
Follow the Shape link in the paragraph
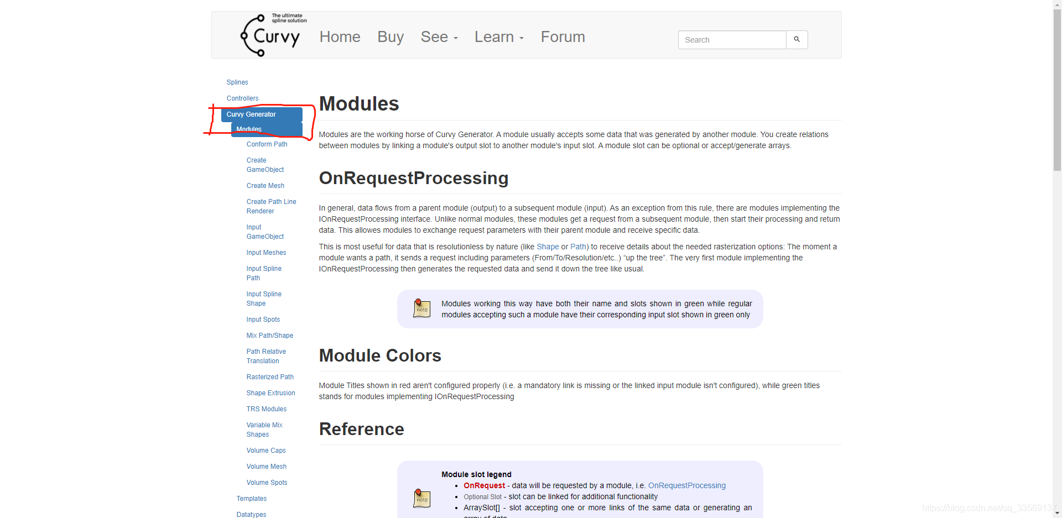point(548,247)
